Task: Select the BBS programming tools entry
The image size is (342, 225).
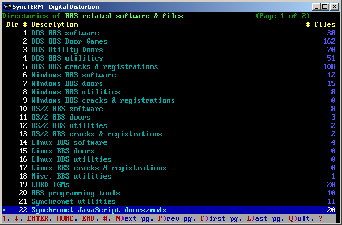Action: click(x=68, y=193)
